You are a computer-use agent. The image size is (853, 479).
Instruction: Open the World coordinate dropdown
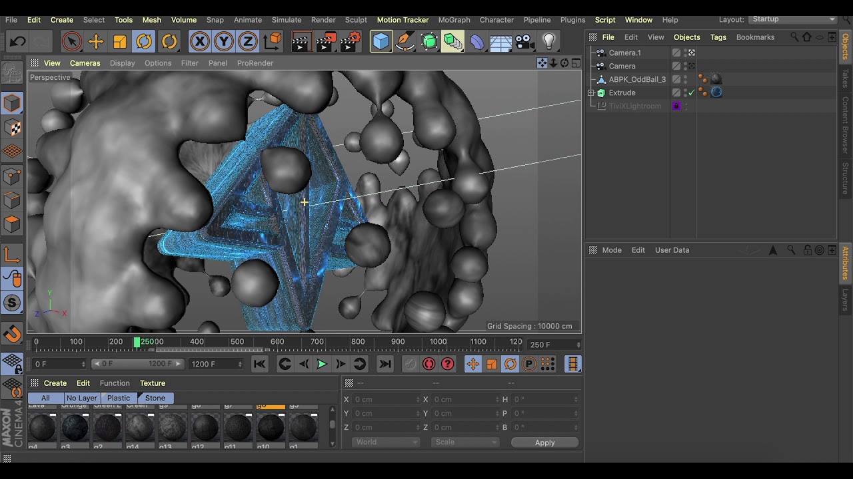tap(385, 442)
